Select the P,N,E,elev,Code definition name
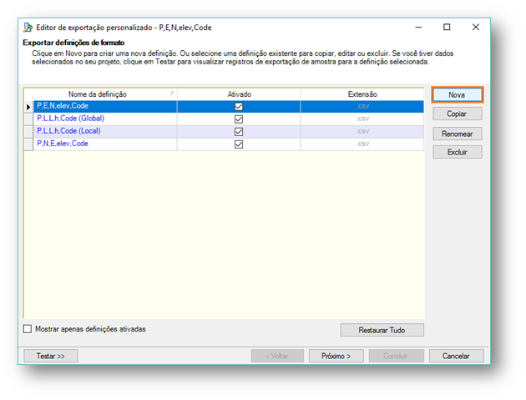Image resolution: width=526 pixels, height=400 pixels. pyautogui.click(x=62, y=144)
